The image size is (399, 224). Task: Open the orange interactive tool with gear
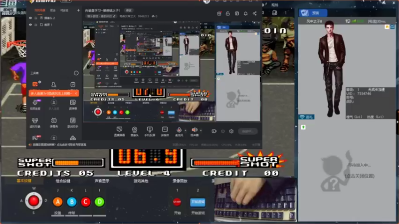point(36,84)
